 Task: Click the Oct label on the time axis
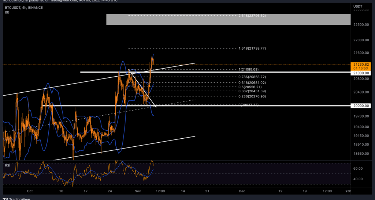click(30, 191)
